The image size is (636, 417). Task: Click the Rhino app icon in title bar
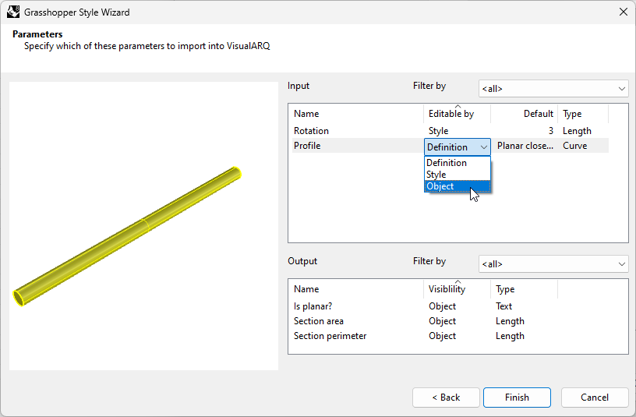click(x=13, y=12)
